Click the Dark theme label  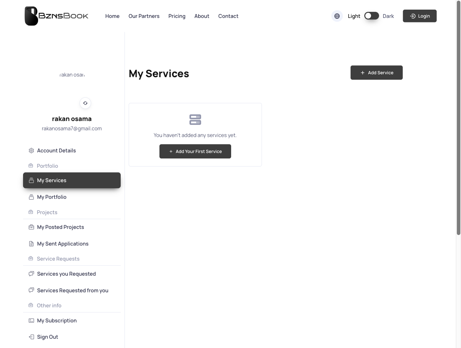point(388,16)
